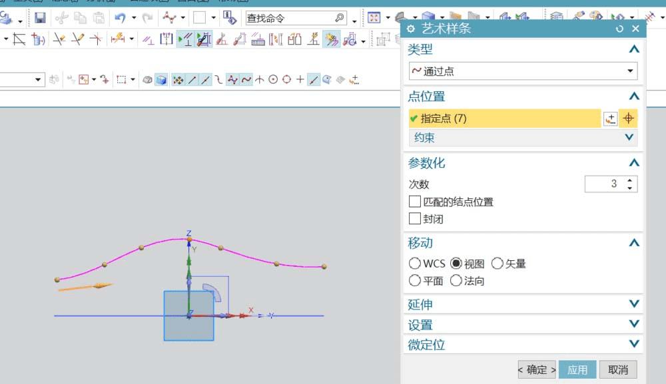This screenshot has height=384, width=666.
Task: Toggle create inferred constraints icon
Action: coord(332,39)
